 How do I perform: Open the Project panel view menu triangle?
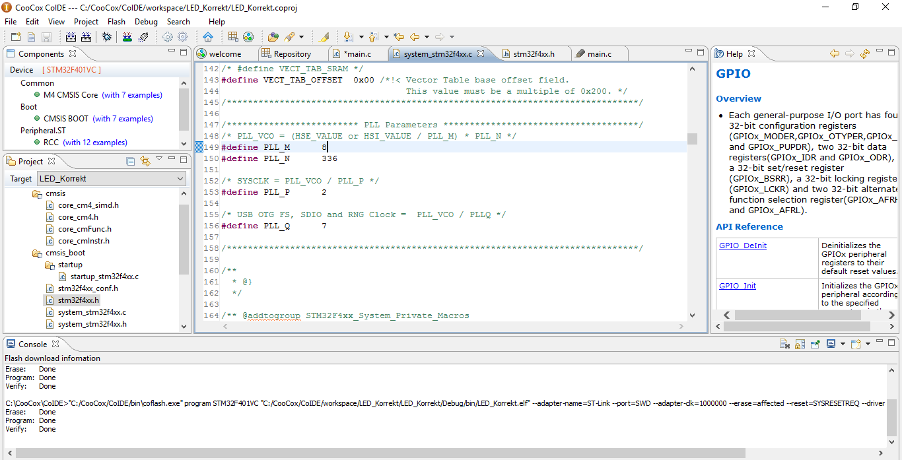[x=159, y=158]
